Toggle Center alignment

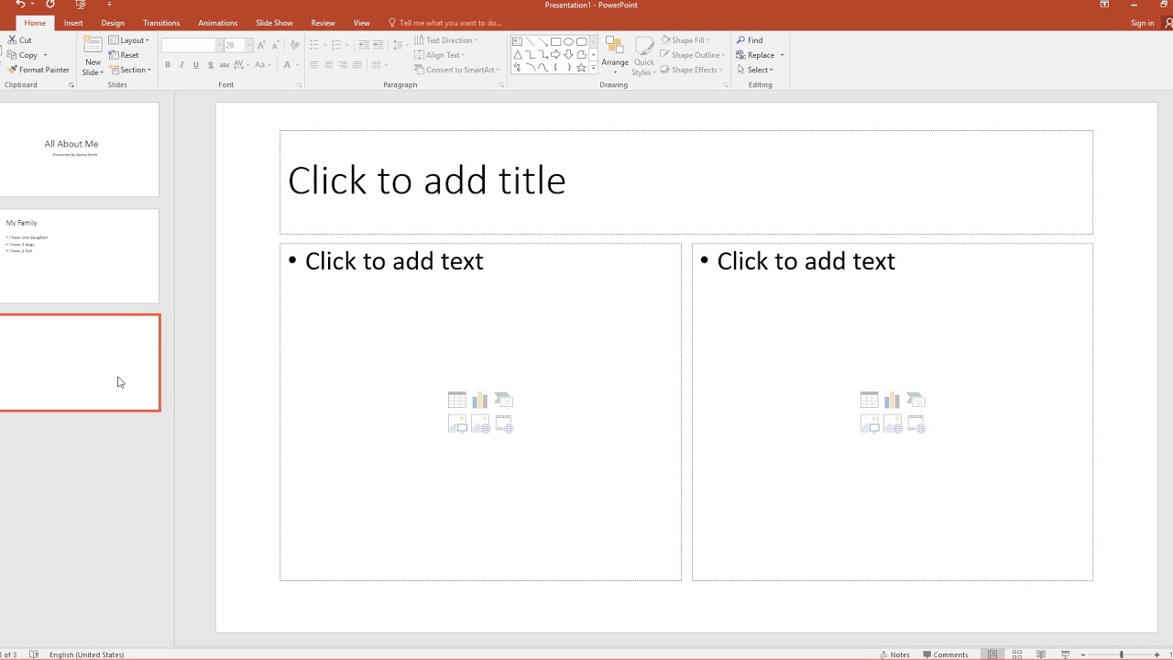pyautogui.click(x=329, y=65)
